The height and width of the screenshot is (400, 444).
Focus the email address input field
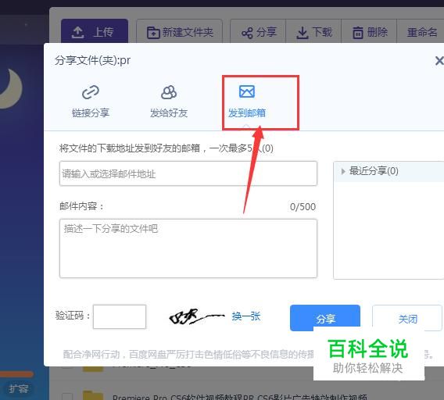188,173
